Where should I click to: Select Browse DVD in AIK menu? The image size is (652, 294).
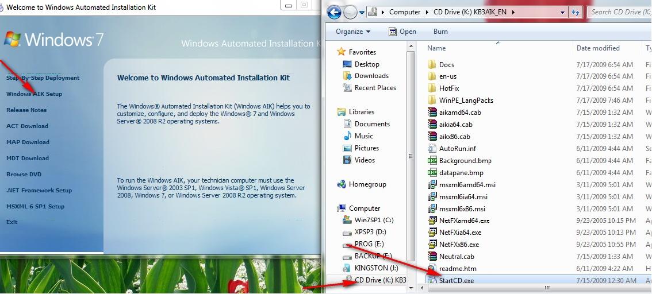(x=24, y=175)
